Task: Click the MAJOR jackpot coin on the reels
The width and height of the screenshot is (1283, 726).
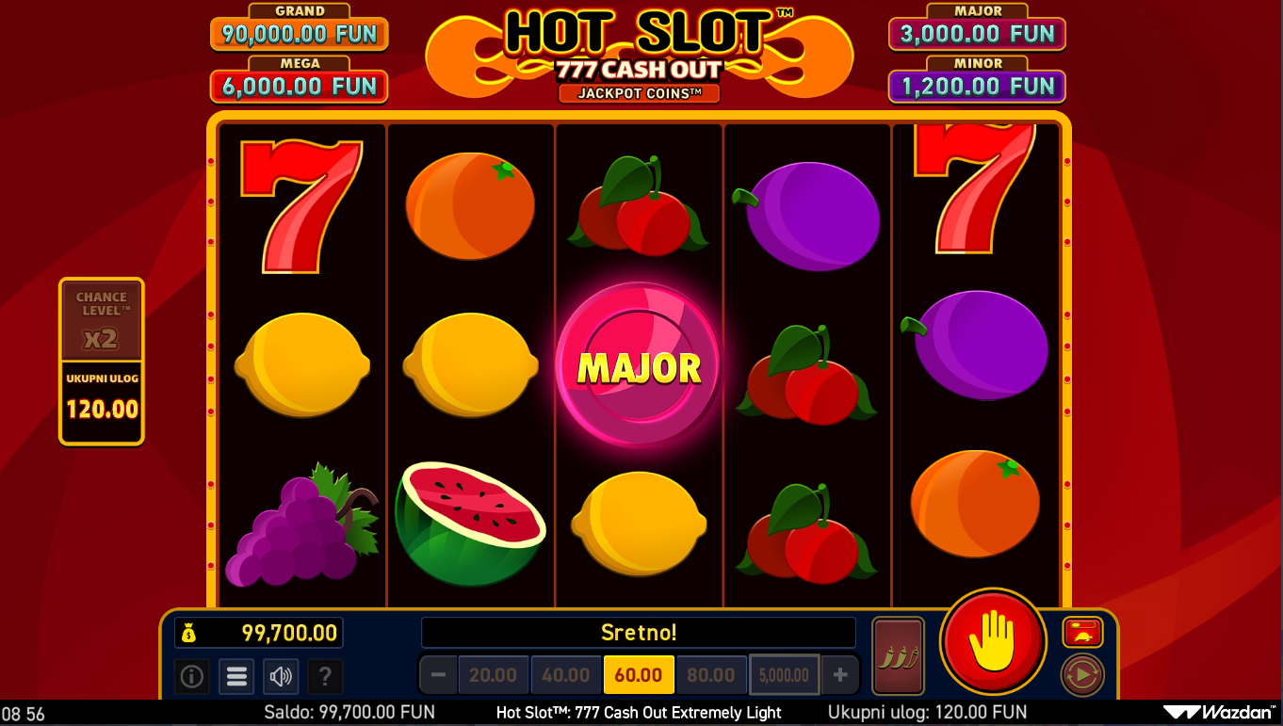Action: [639, 364]
